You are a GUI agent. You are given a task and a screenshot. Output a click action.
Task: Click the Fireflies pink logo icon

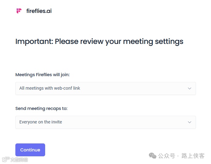19,11
